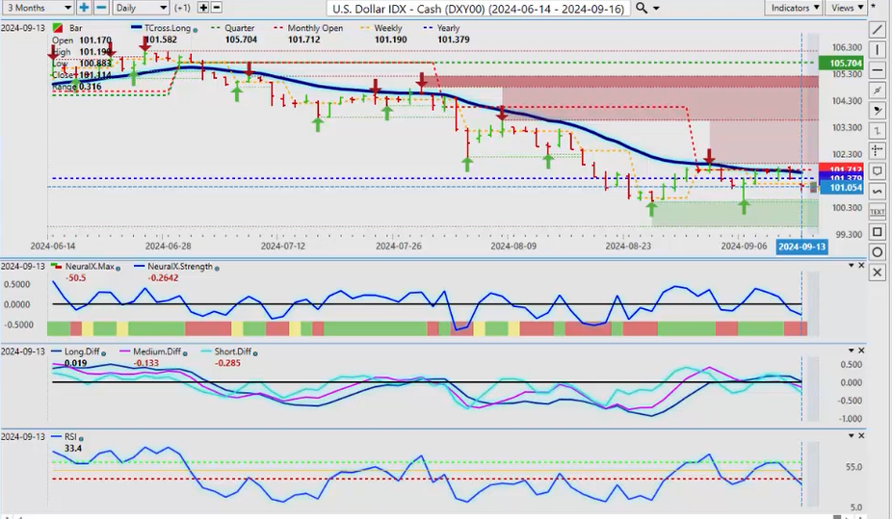Click the TCross.Long settings dot

pyautogui.click(x=196, y=29)
